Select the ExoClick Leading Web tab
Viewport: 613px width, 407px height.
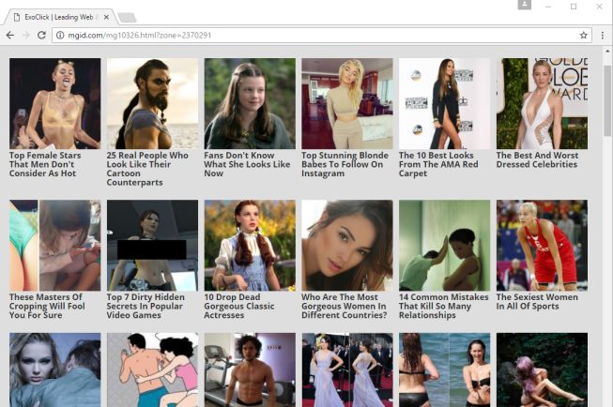point(61,17)
